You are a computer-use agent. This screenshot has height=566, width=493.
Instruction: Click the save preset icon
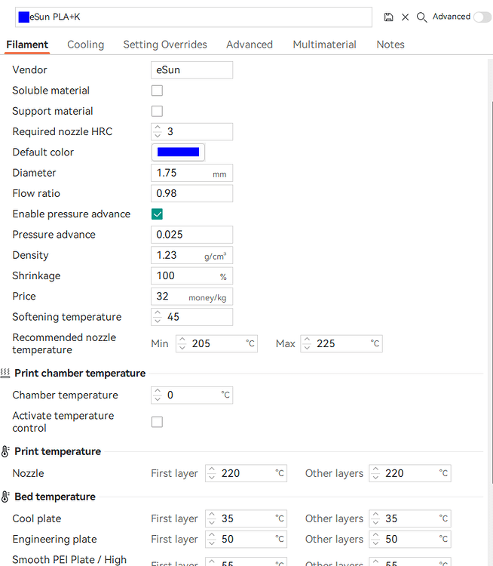click(388, 17)
